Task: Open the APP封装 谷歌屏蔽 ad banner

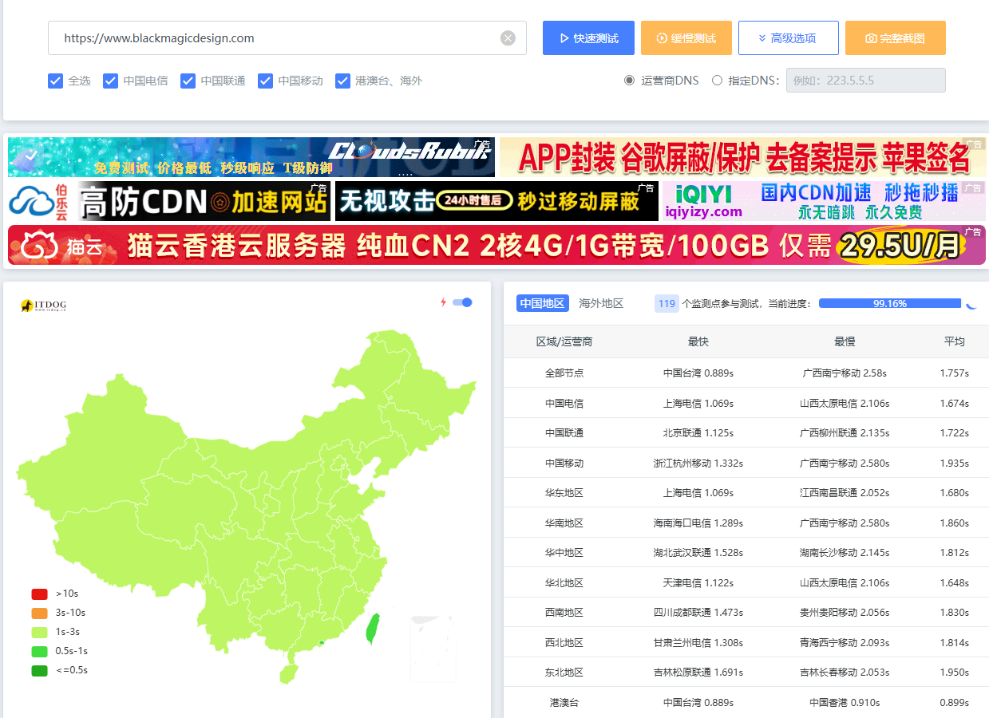Action: point(742,157)
